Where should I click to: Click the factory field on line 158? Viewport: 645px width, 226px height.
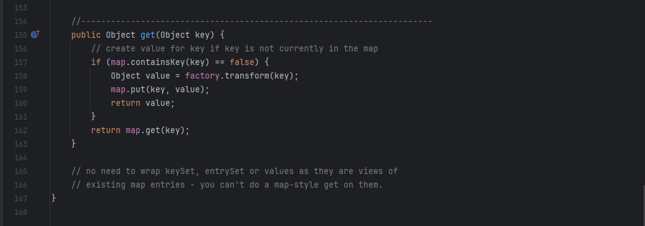(202, 76)
